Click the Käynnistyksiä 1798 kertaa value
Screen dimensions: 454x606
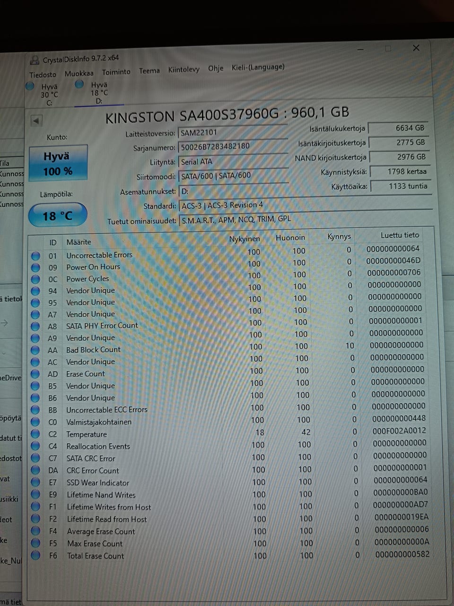click(400, 171)
